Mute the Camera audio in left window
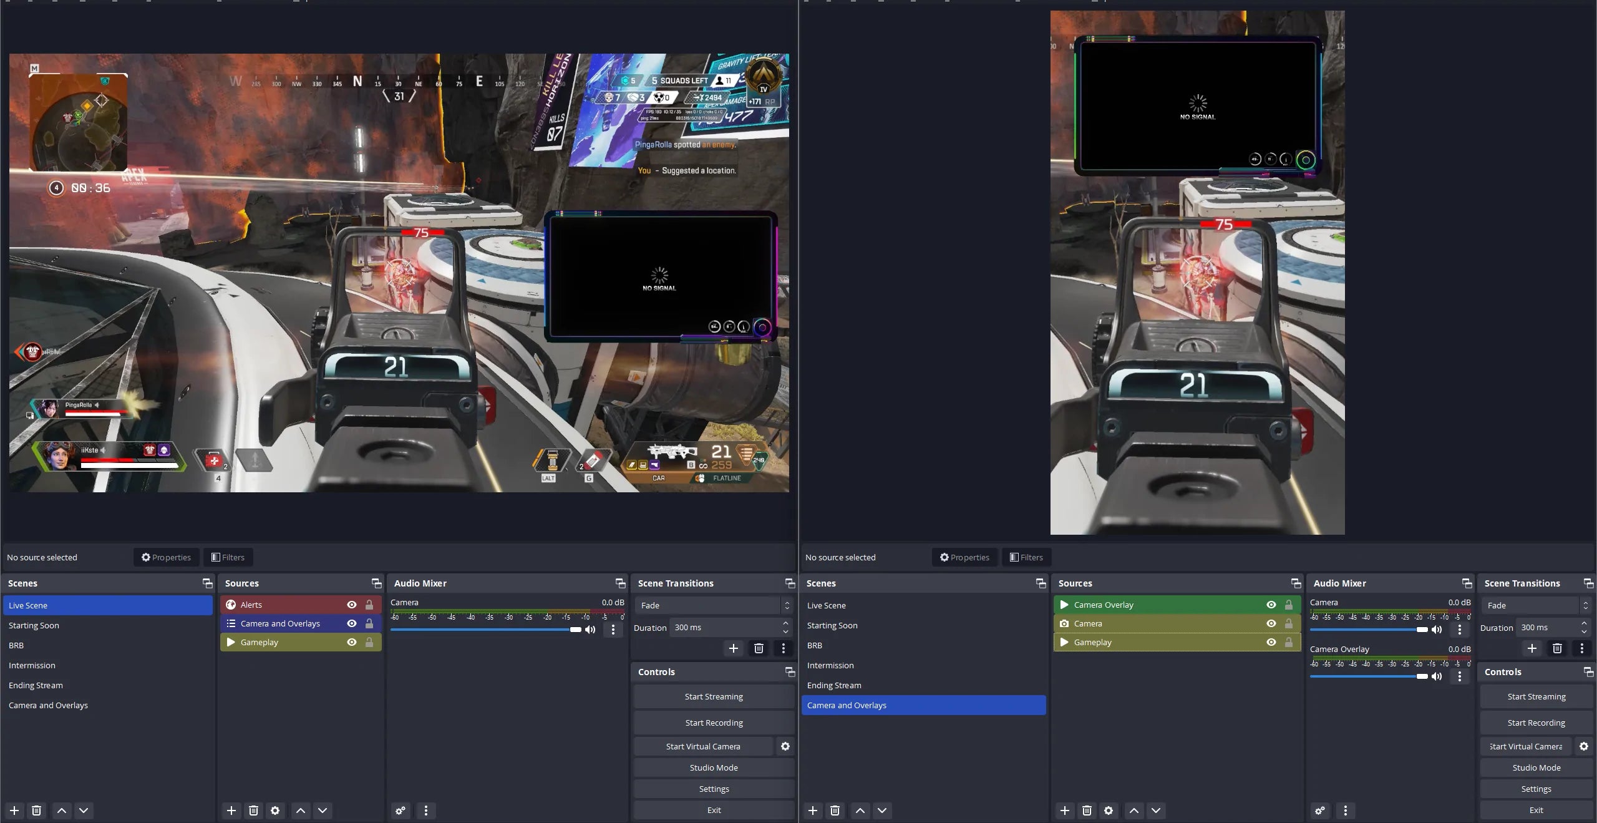The width and height of the screenshot is (1597, 823). pos(590,630)
